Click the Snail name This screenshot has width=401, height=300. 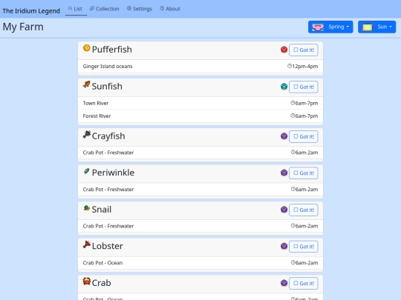click(x=102, y=210)
